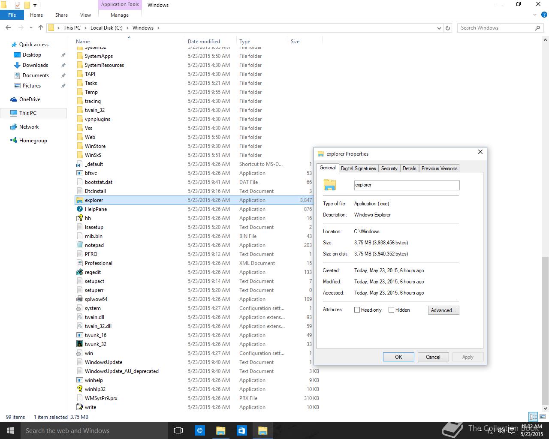
Task: Click the twain.dll file icon
Action: (79, 317)
